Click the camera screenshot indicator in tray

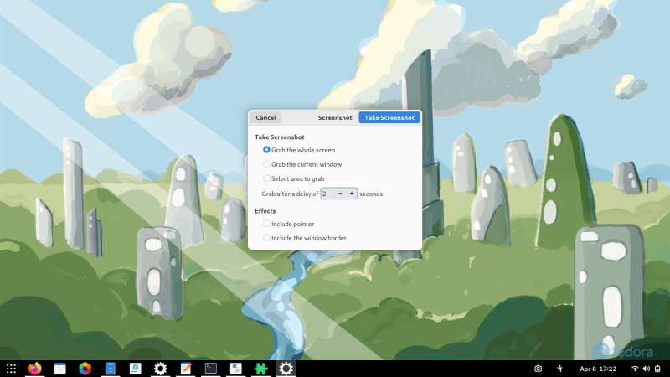click(x=538, y=369)
